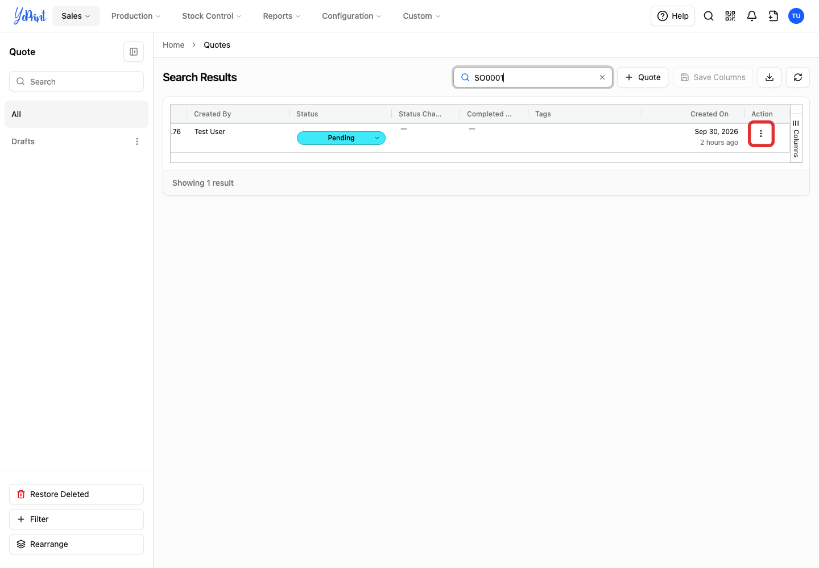
Task: Click the Tags column header
Action: click(585, 114)
